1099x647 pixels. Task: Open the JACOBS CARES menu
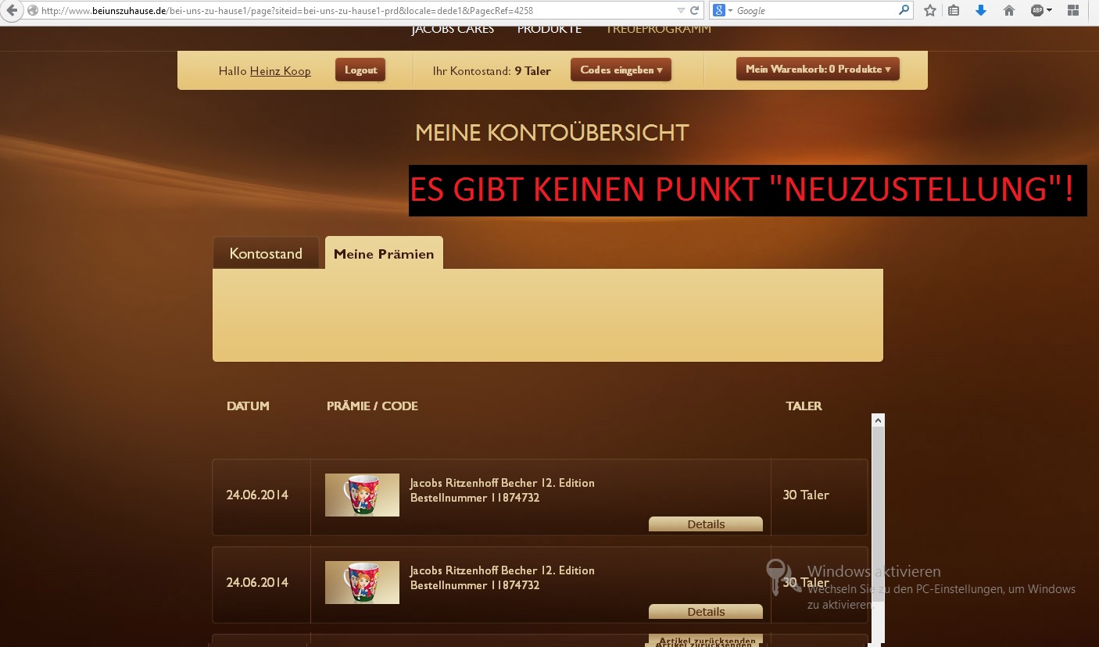coord(453,30)
